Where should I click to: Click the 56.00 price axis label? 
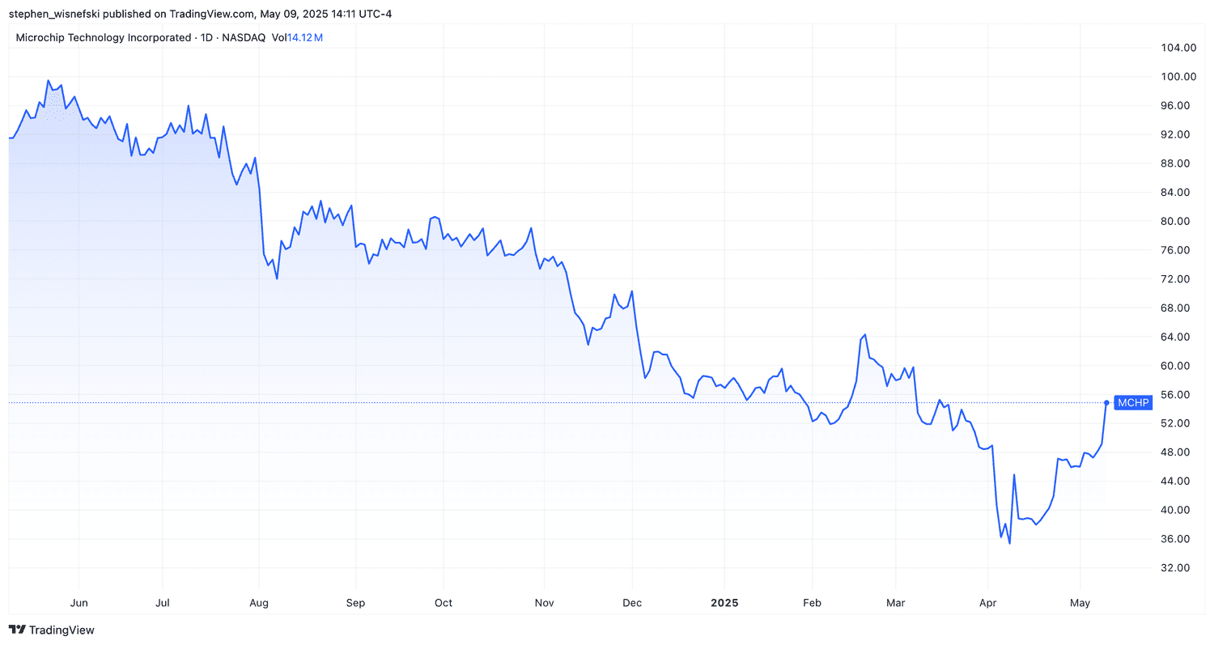[x=1177, y=394]
